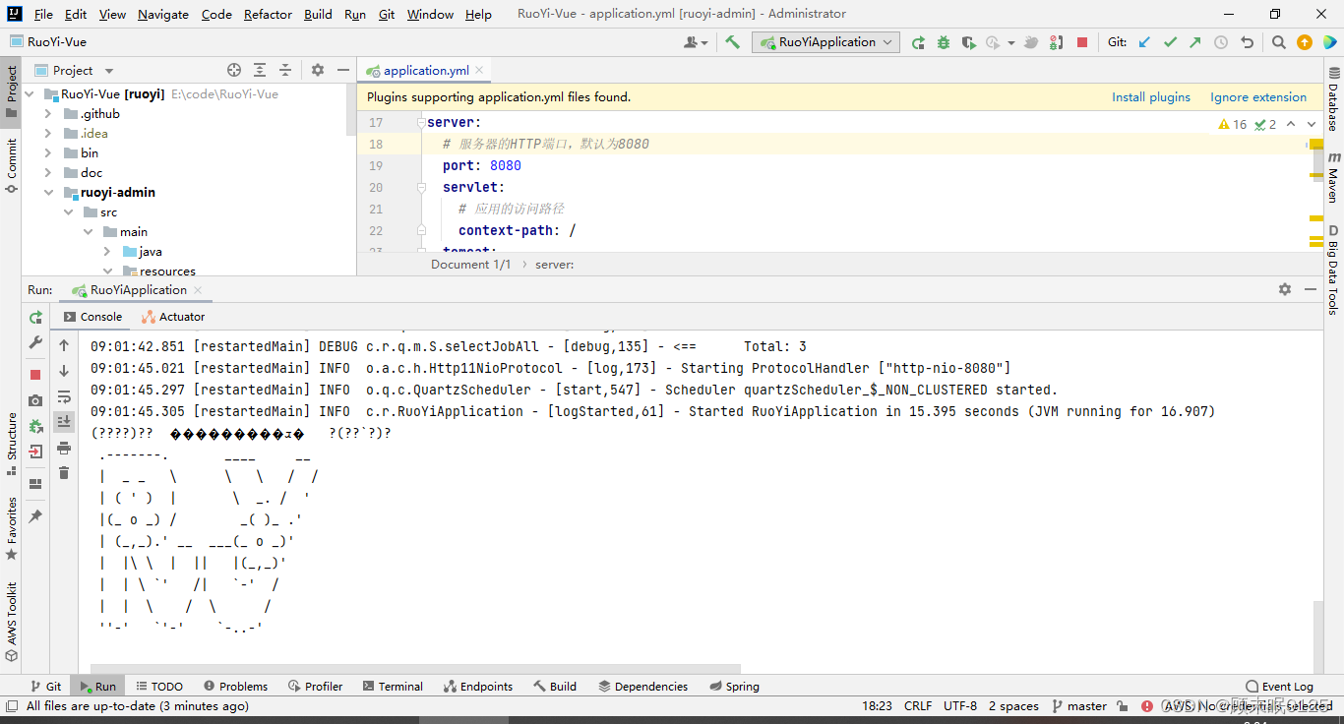Change the UTF-8 file encoding

(x=960, y=706)
